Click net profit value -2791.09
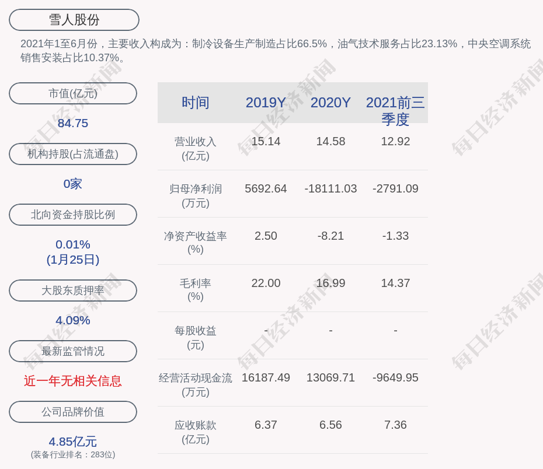The height and width of the screenshot is (469, 543). tap(395, 188)
